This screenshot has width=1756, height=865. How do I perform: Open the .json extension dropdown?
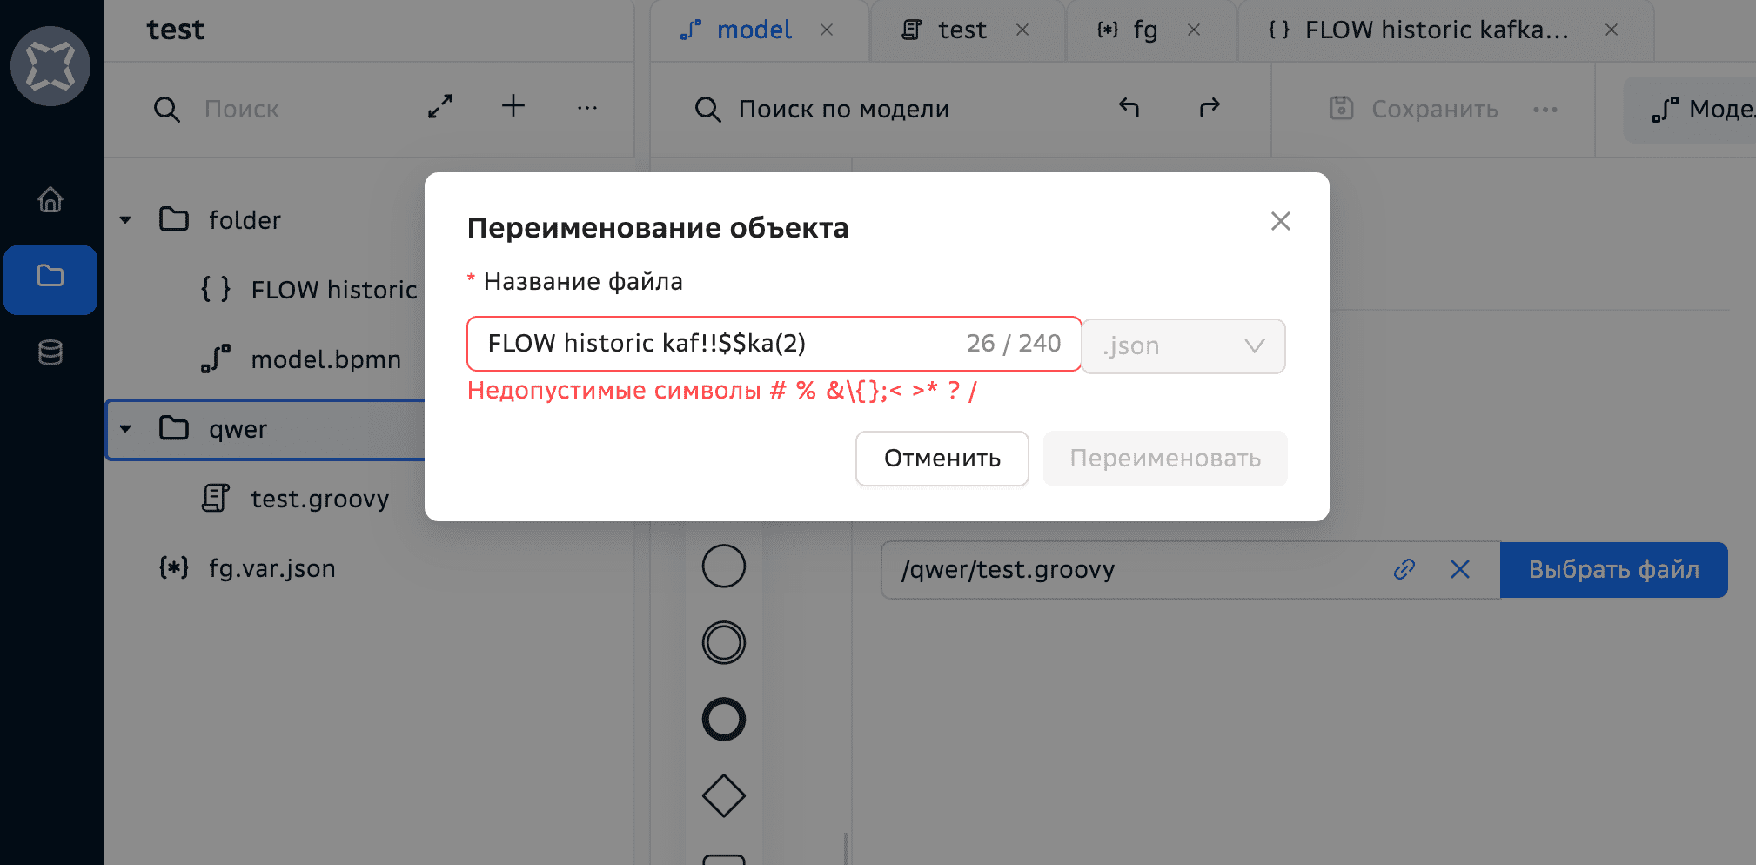1183,346
